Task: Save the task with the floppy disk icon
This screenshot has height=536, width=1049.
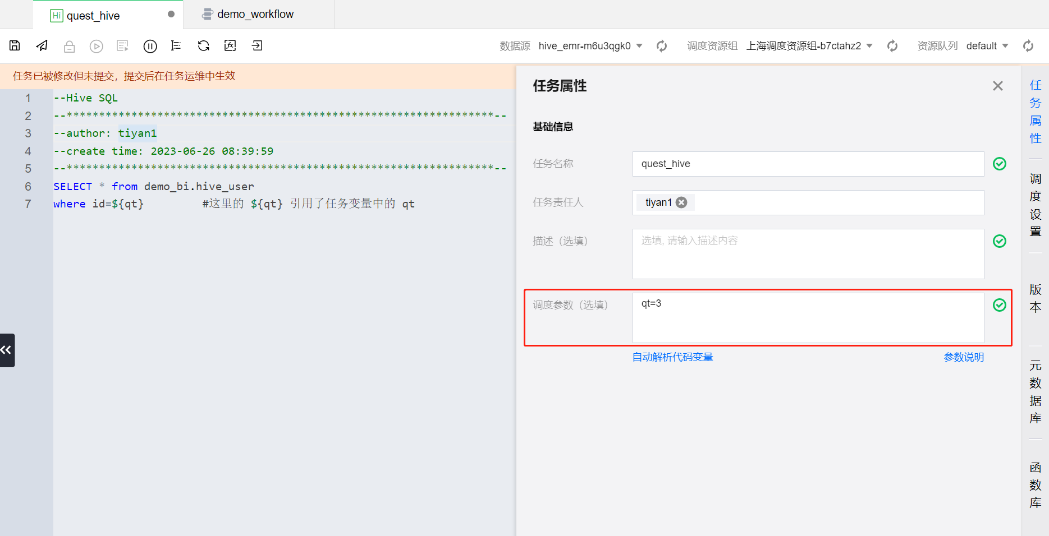Action: pos(15,46)
